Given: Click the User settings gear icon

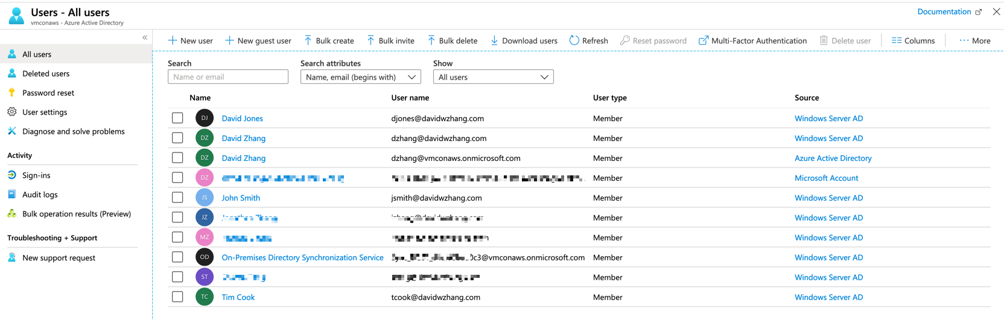Looking at the screenshot, I should pos(11,112).
